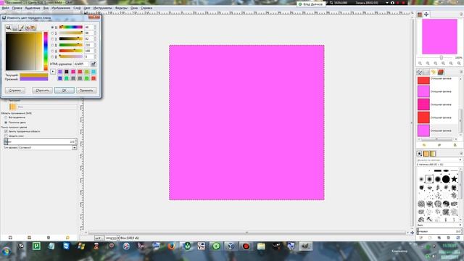
Task: Click the hue rainbow vertical strip
Action: click(x=46, y=51)
